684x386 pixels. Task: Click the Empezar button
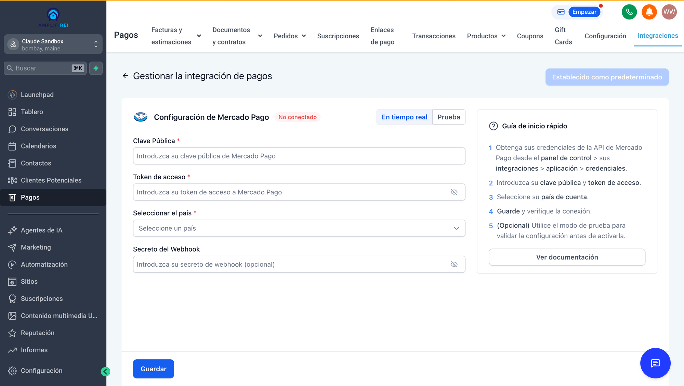click(584, 12)
